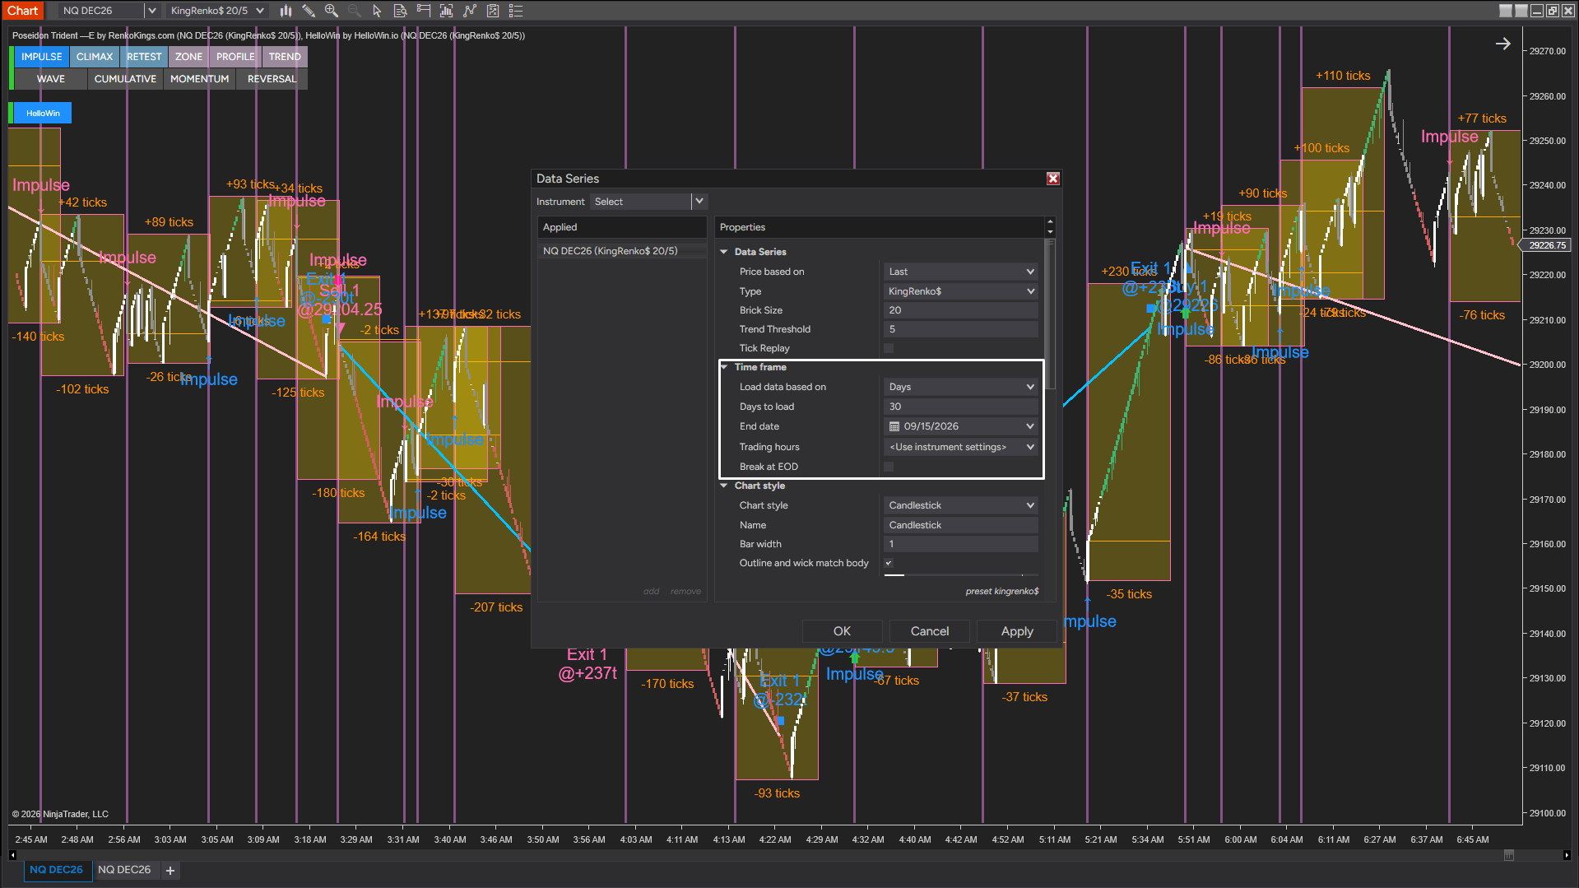This screenshot has width=1579, height=888.
Task: Close the Data Series dialog
Action: click(1052, 179)
